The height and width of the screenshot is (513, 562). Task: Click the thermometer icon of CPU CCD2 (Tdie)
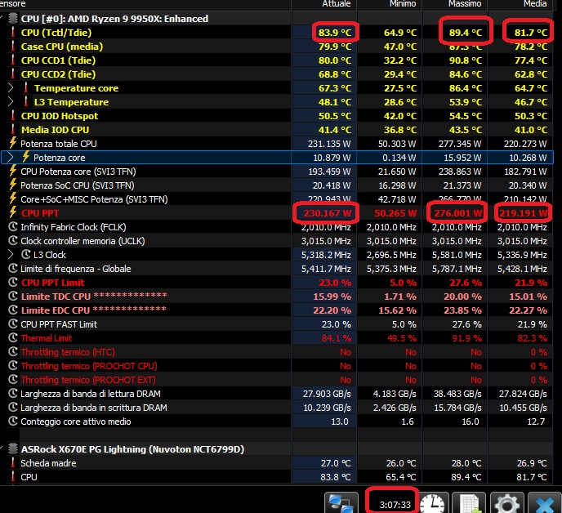[x=13, y=74]
